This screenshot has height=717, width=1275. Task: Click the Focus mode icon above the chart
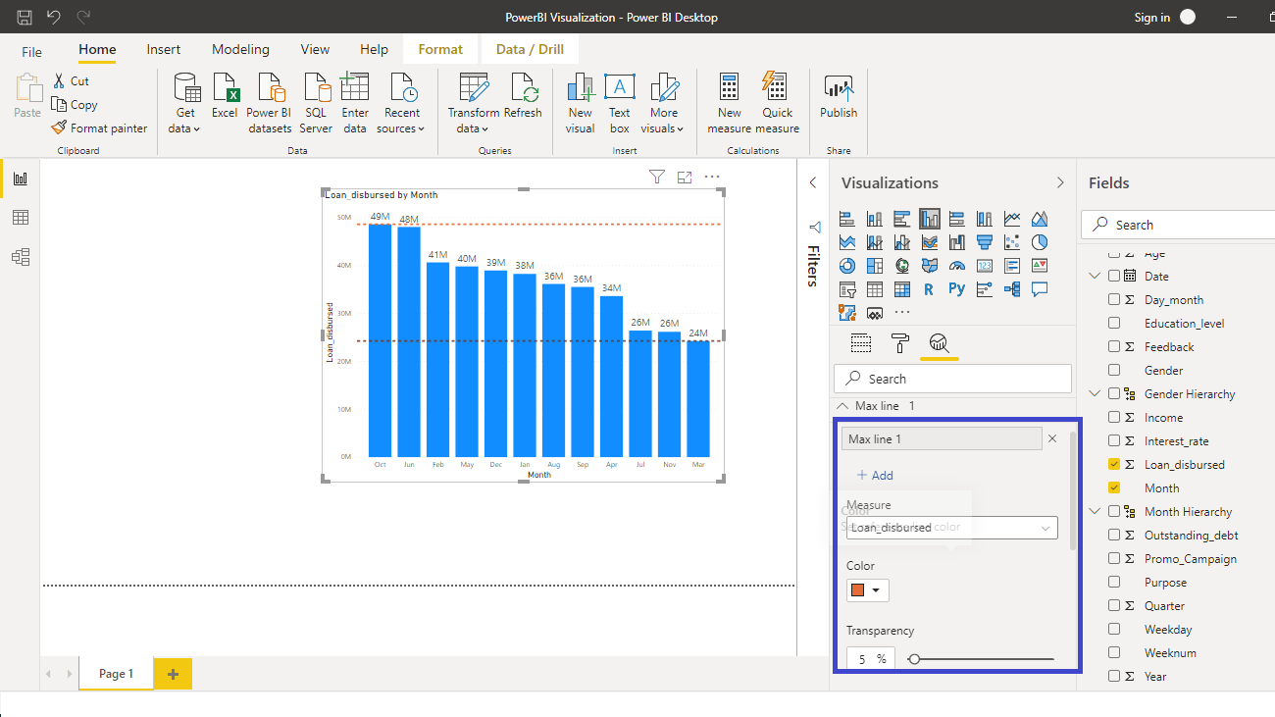pyautogui.click(x=685, y=178)
